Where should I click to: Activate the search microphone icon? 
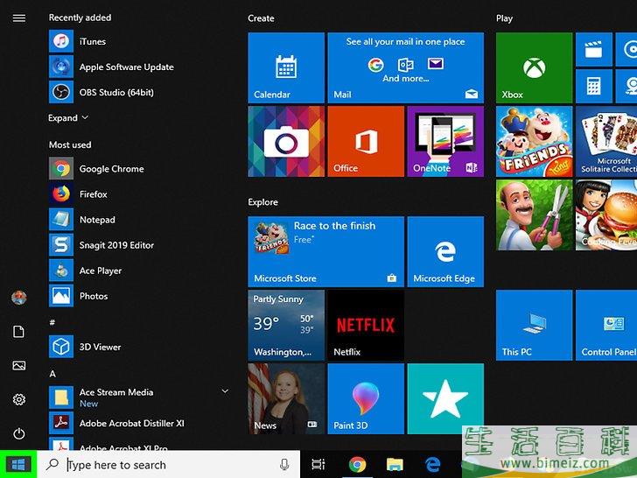[x=284, y=464]
